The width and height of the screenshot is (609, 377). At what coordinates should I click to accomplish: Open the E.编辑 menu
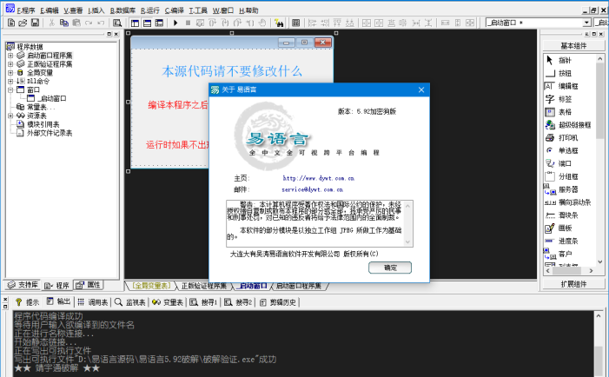[x=50, y=10]
